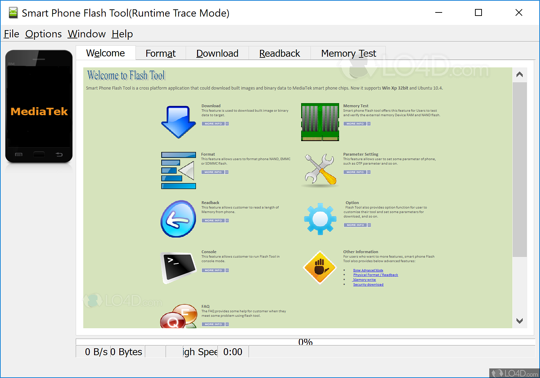Image resolution: width=540 pixels, height=378 pixels.
Task: Click More Info under Option
Action: click(357, 225)
